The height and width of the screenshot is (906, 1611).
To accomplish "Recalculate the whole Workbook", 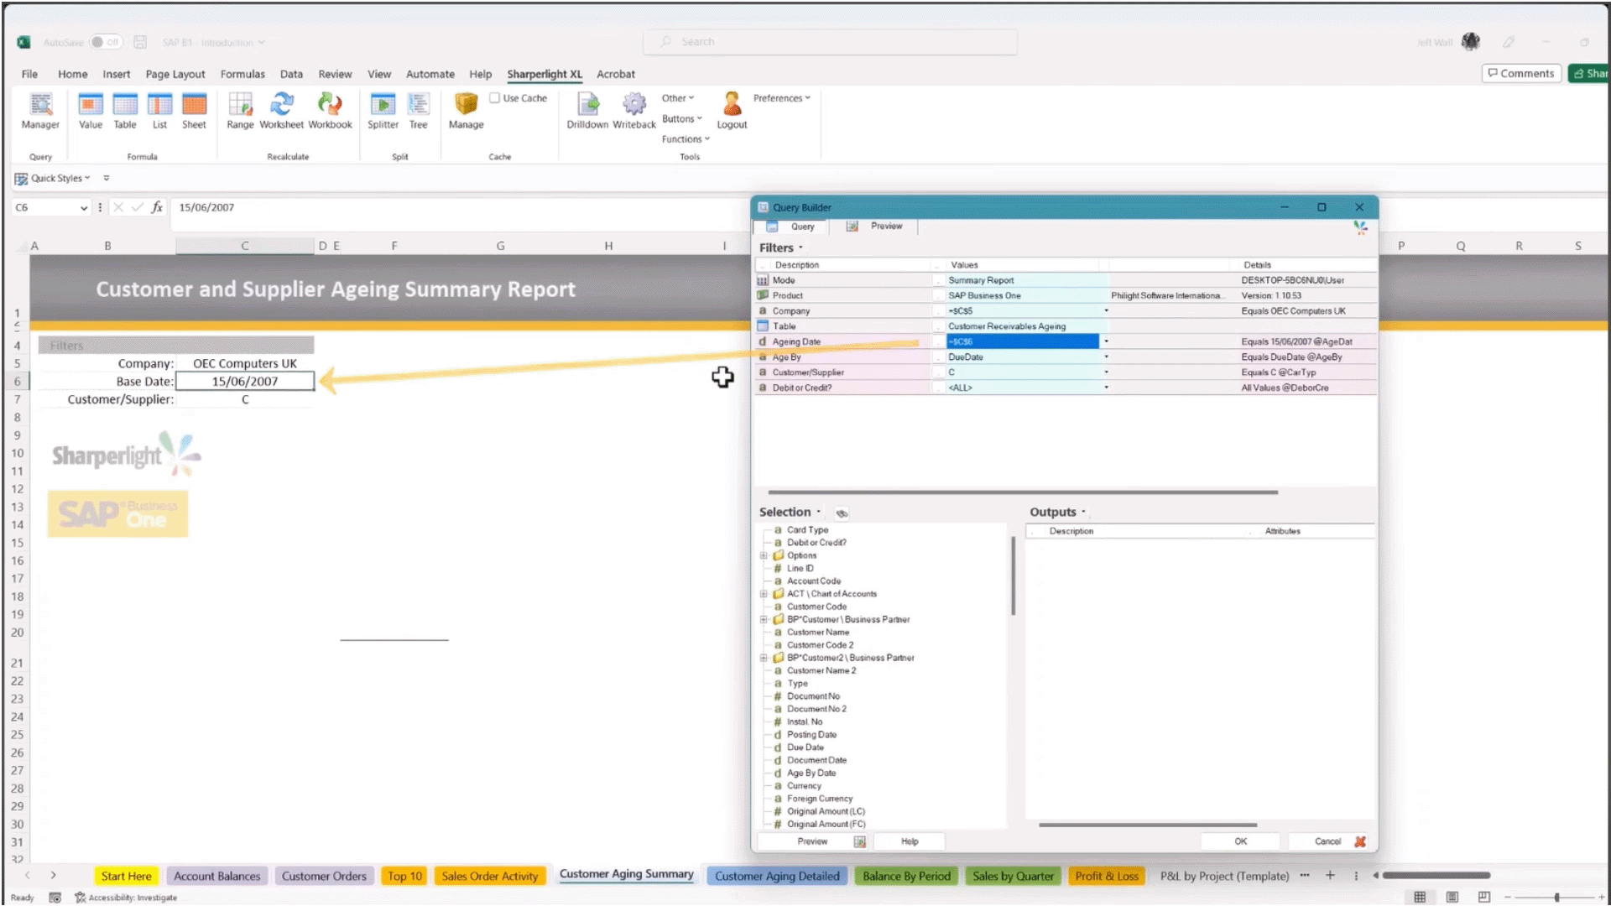I will coord(330,111).
